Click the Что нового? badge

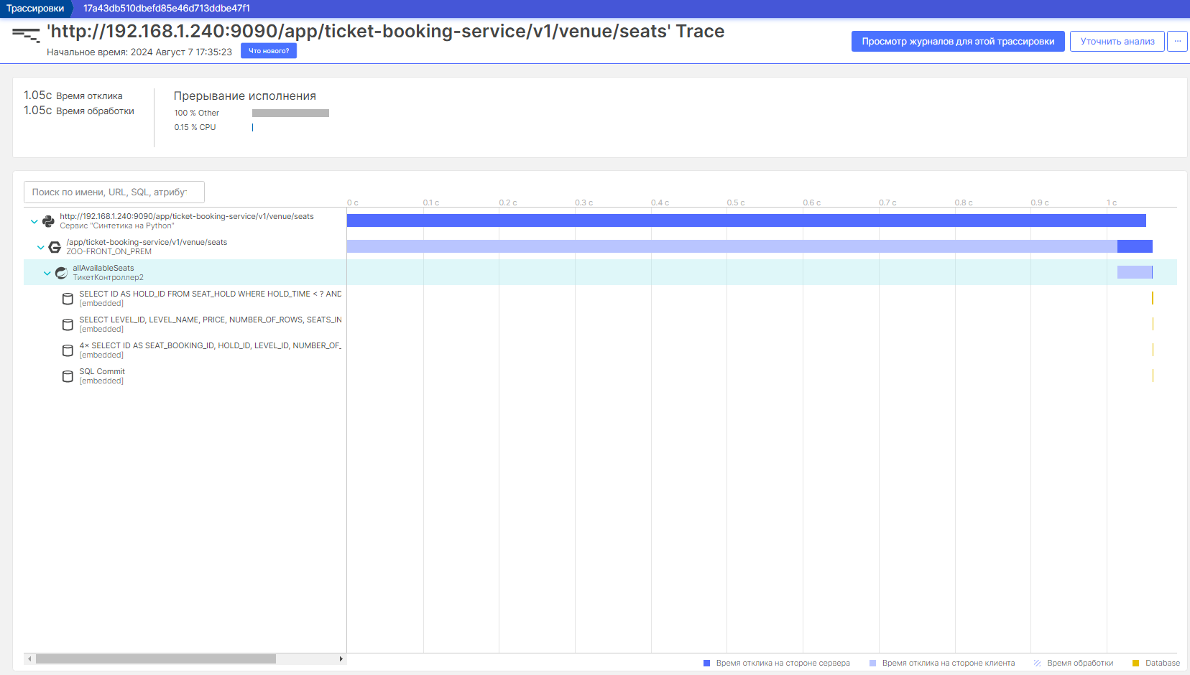pyautogui.click(x=269, y=51)
